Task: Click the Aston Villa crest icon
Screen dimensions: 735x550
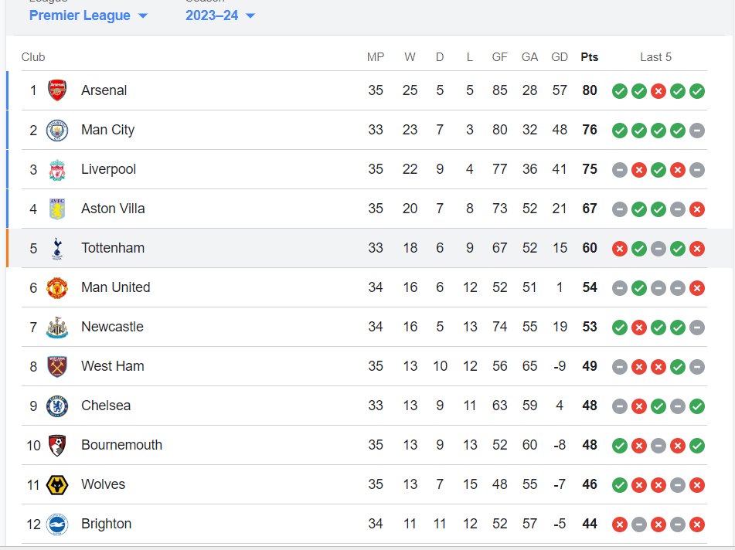Action: pyautogui.click(x=57, y=209)
